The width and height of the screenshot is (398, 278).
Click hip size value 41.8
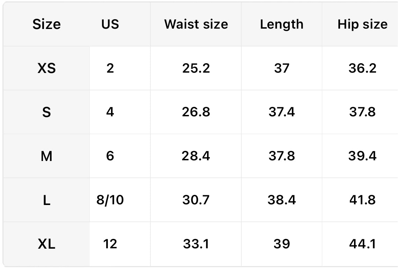[x=362, y=200]
